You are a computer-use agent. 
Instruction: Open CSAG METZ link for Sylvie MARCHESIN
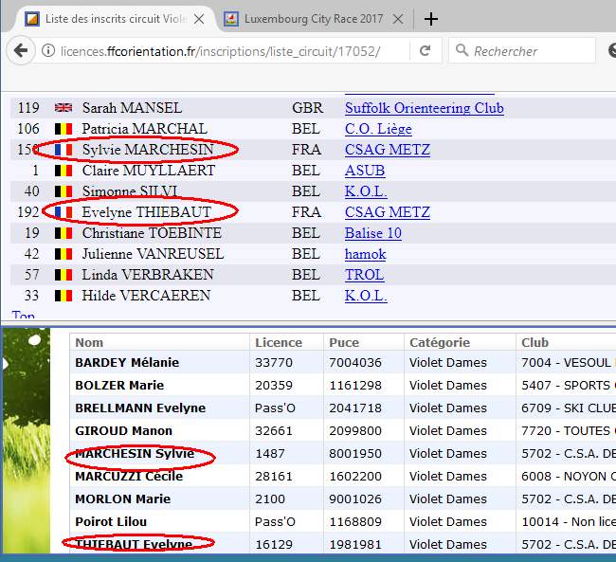tap(388, 150)
